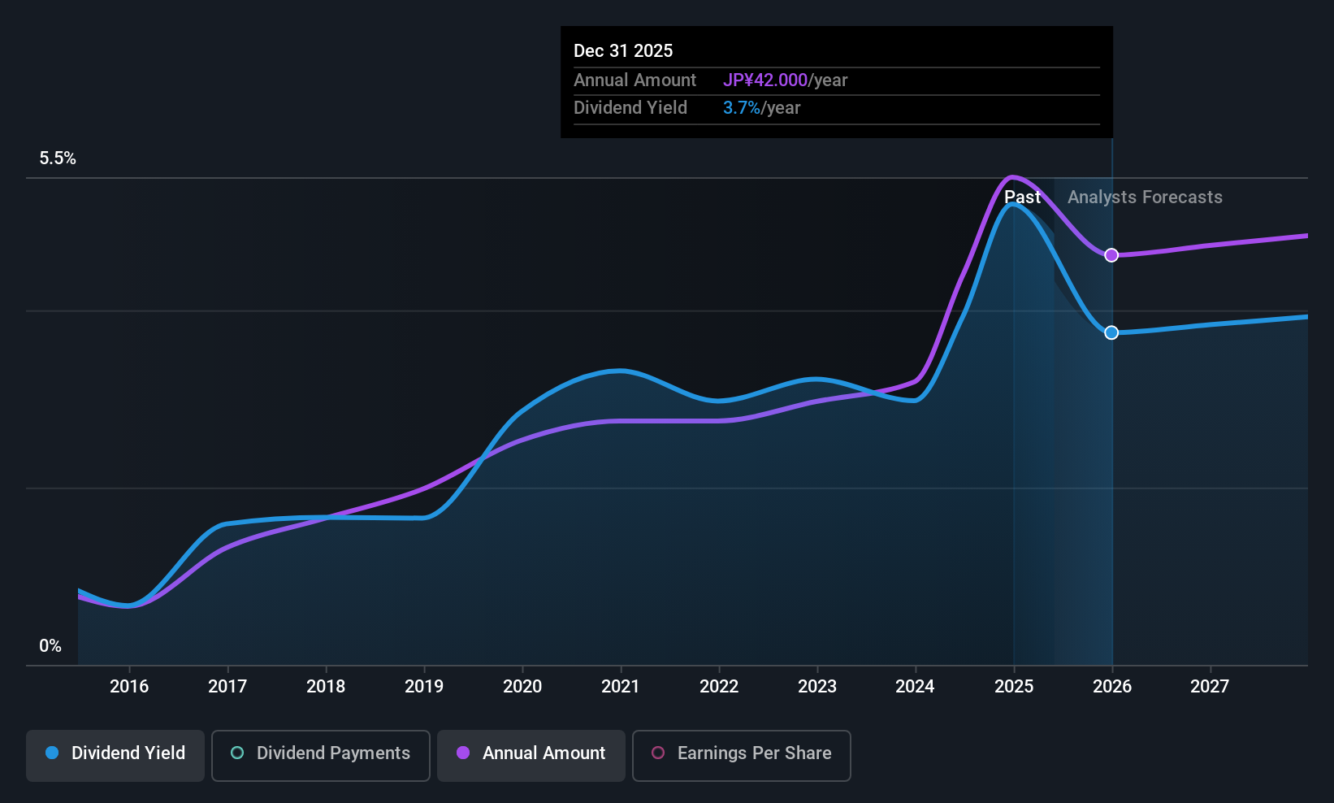
Task: Toggle the Dividend Yield series
Action: 115,755
